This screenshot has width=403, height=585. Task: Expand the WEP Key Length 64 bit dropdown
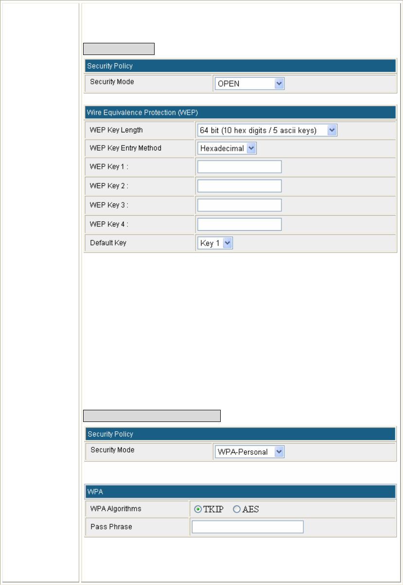point(267,130)
